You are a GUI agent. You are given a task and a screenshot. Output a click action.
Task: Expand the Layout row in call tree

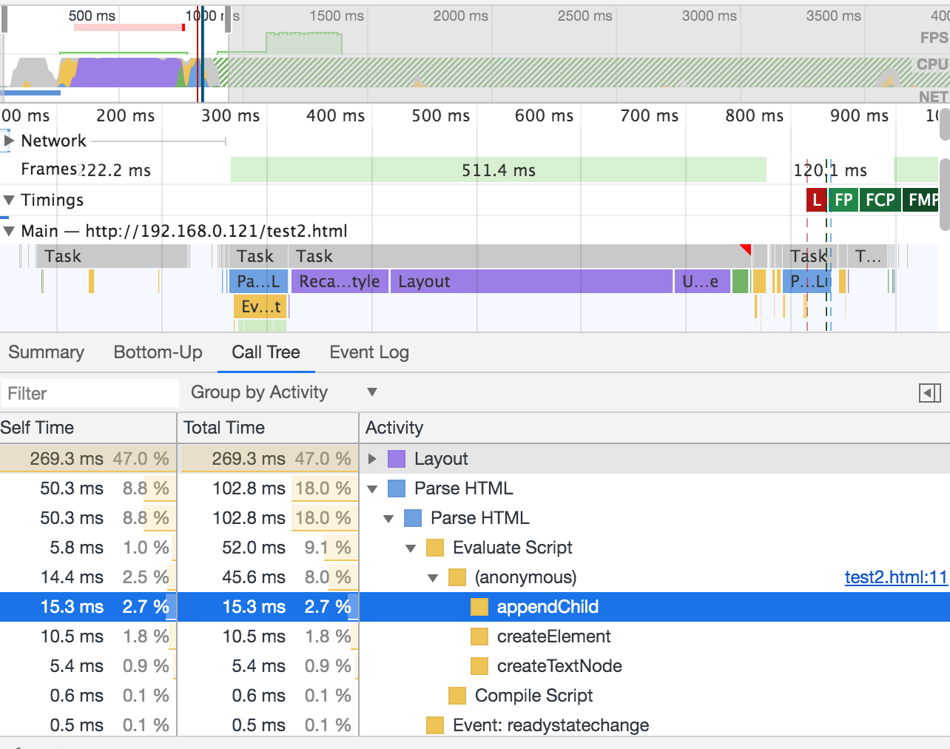click(x=372, y=459)
